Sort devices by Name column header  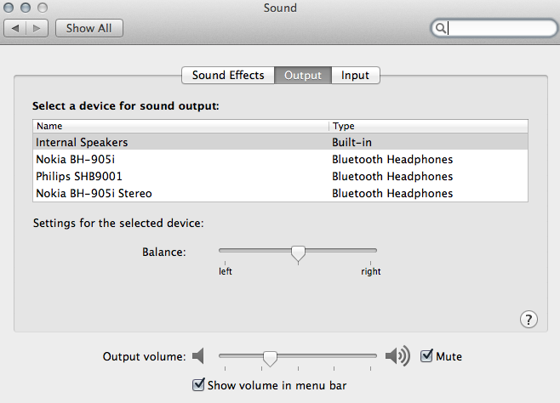click(180, 126)
